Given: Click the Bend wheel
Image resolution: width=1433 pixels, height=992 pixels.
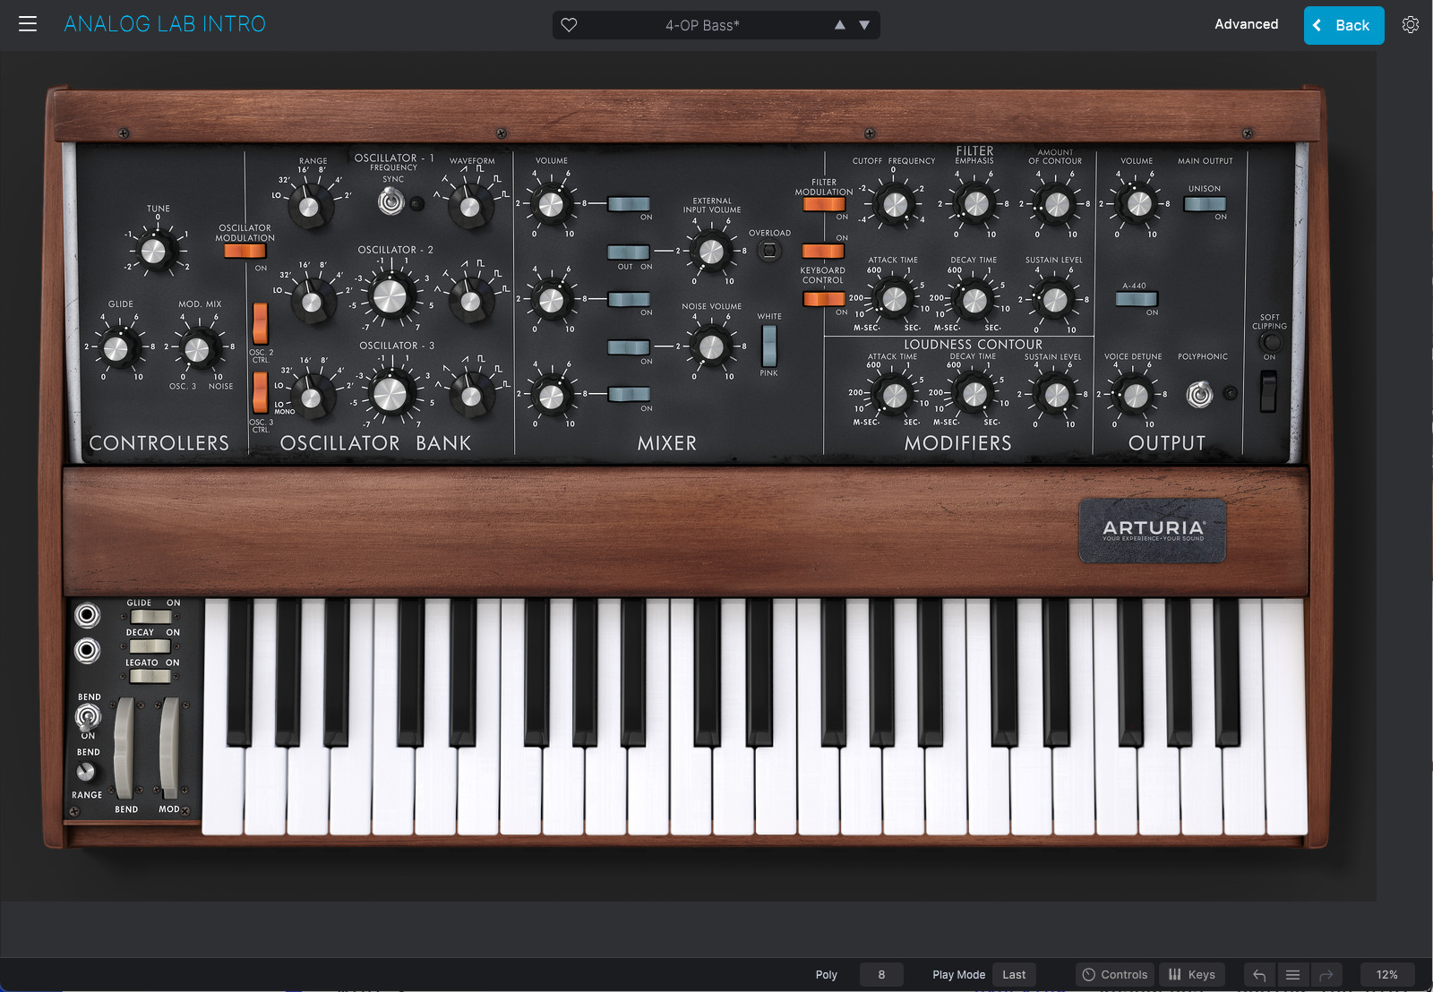Looking at the screenshot, I should 124,748.
